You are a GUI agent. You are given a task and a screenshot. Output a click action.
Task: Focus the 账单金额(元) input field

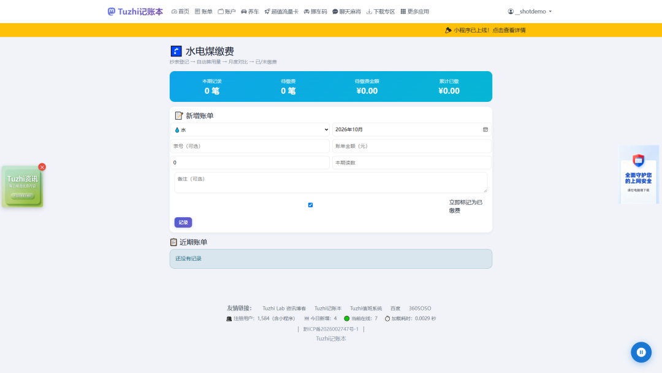coord(412,146)
